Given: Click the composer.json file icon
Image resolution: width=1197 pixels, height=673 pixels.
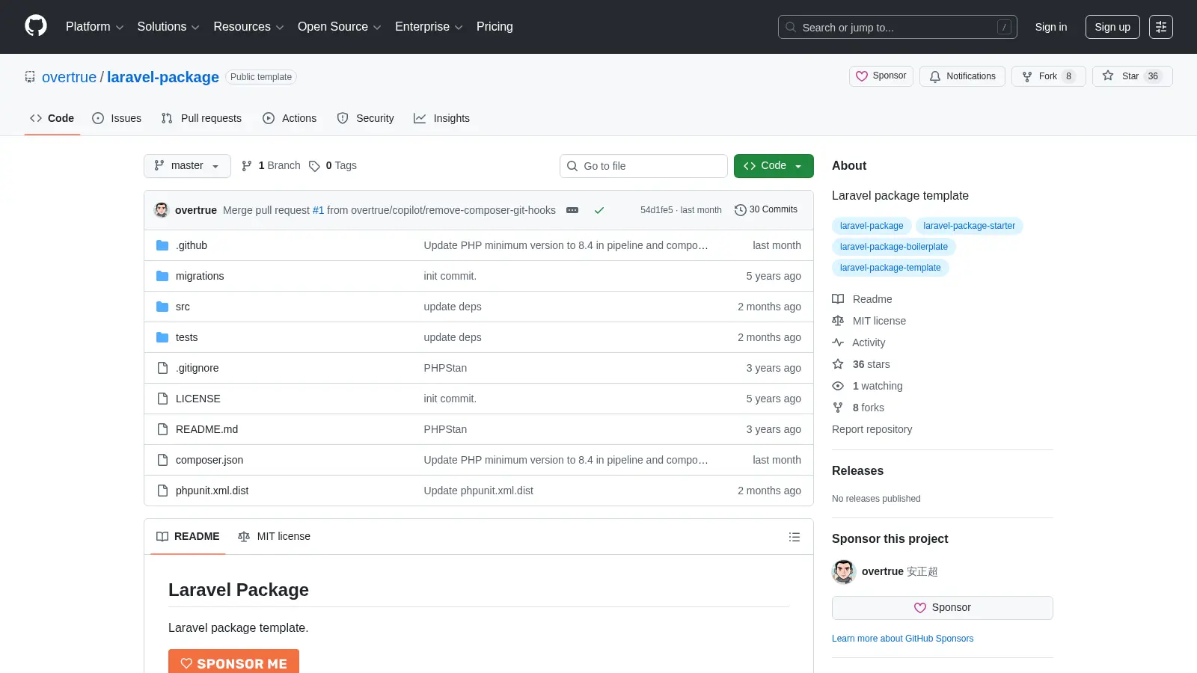Looking at the screenshot, I should click(162, 460).
